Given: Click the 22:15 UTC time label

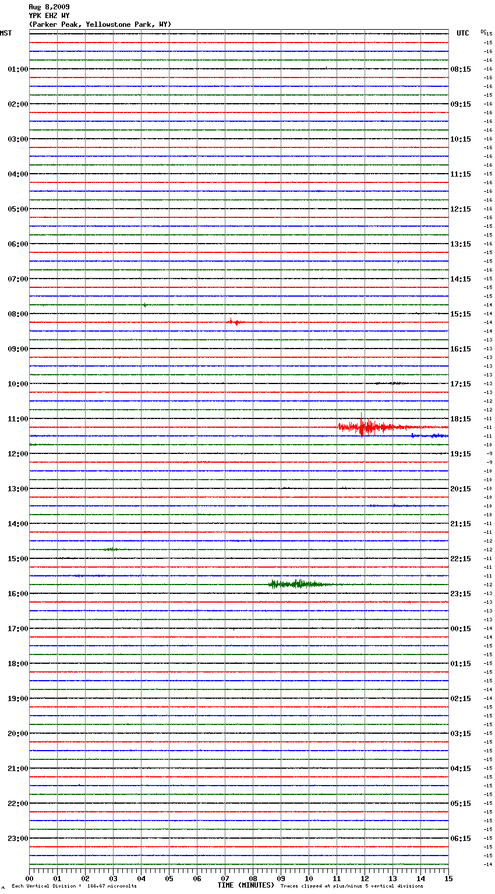Looking at the screenshot, I should point(461,559).
